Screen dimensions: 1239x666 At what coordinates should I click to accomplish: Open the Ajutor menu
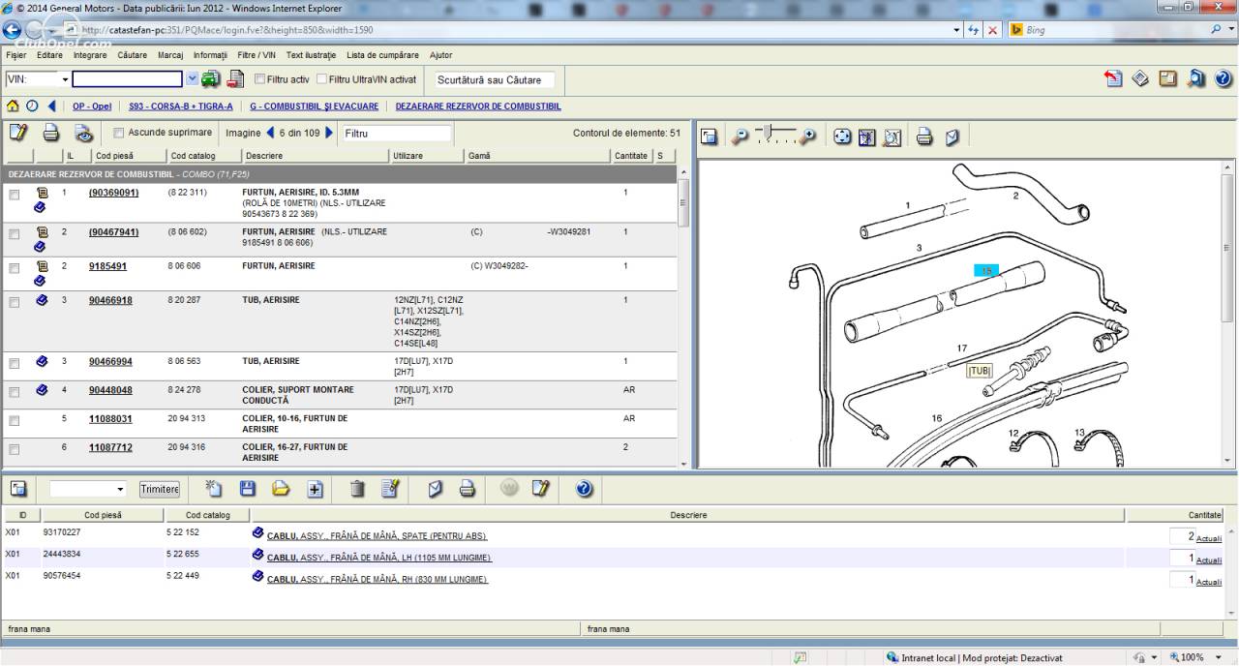pyautogui.click(x=440, y=55)
